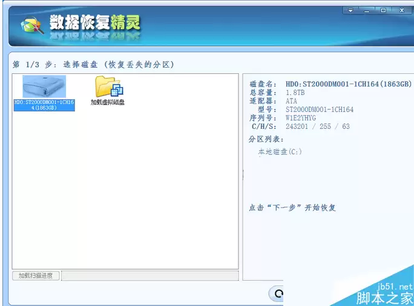Select the HD0:ST2000DM001-1CH164 disk icon
Screen dimensions: 414x306
click(x=44, y=87)
